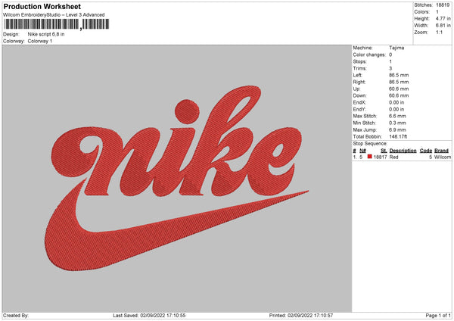This screenshot has width=454, height=321.
Task: Click 'Page 1 of 1' in footer
Action: [x=438, y=315]
